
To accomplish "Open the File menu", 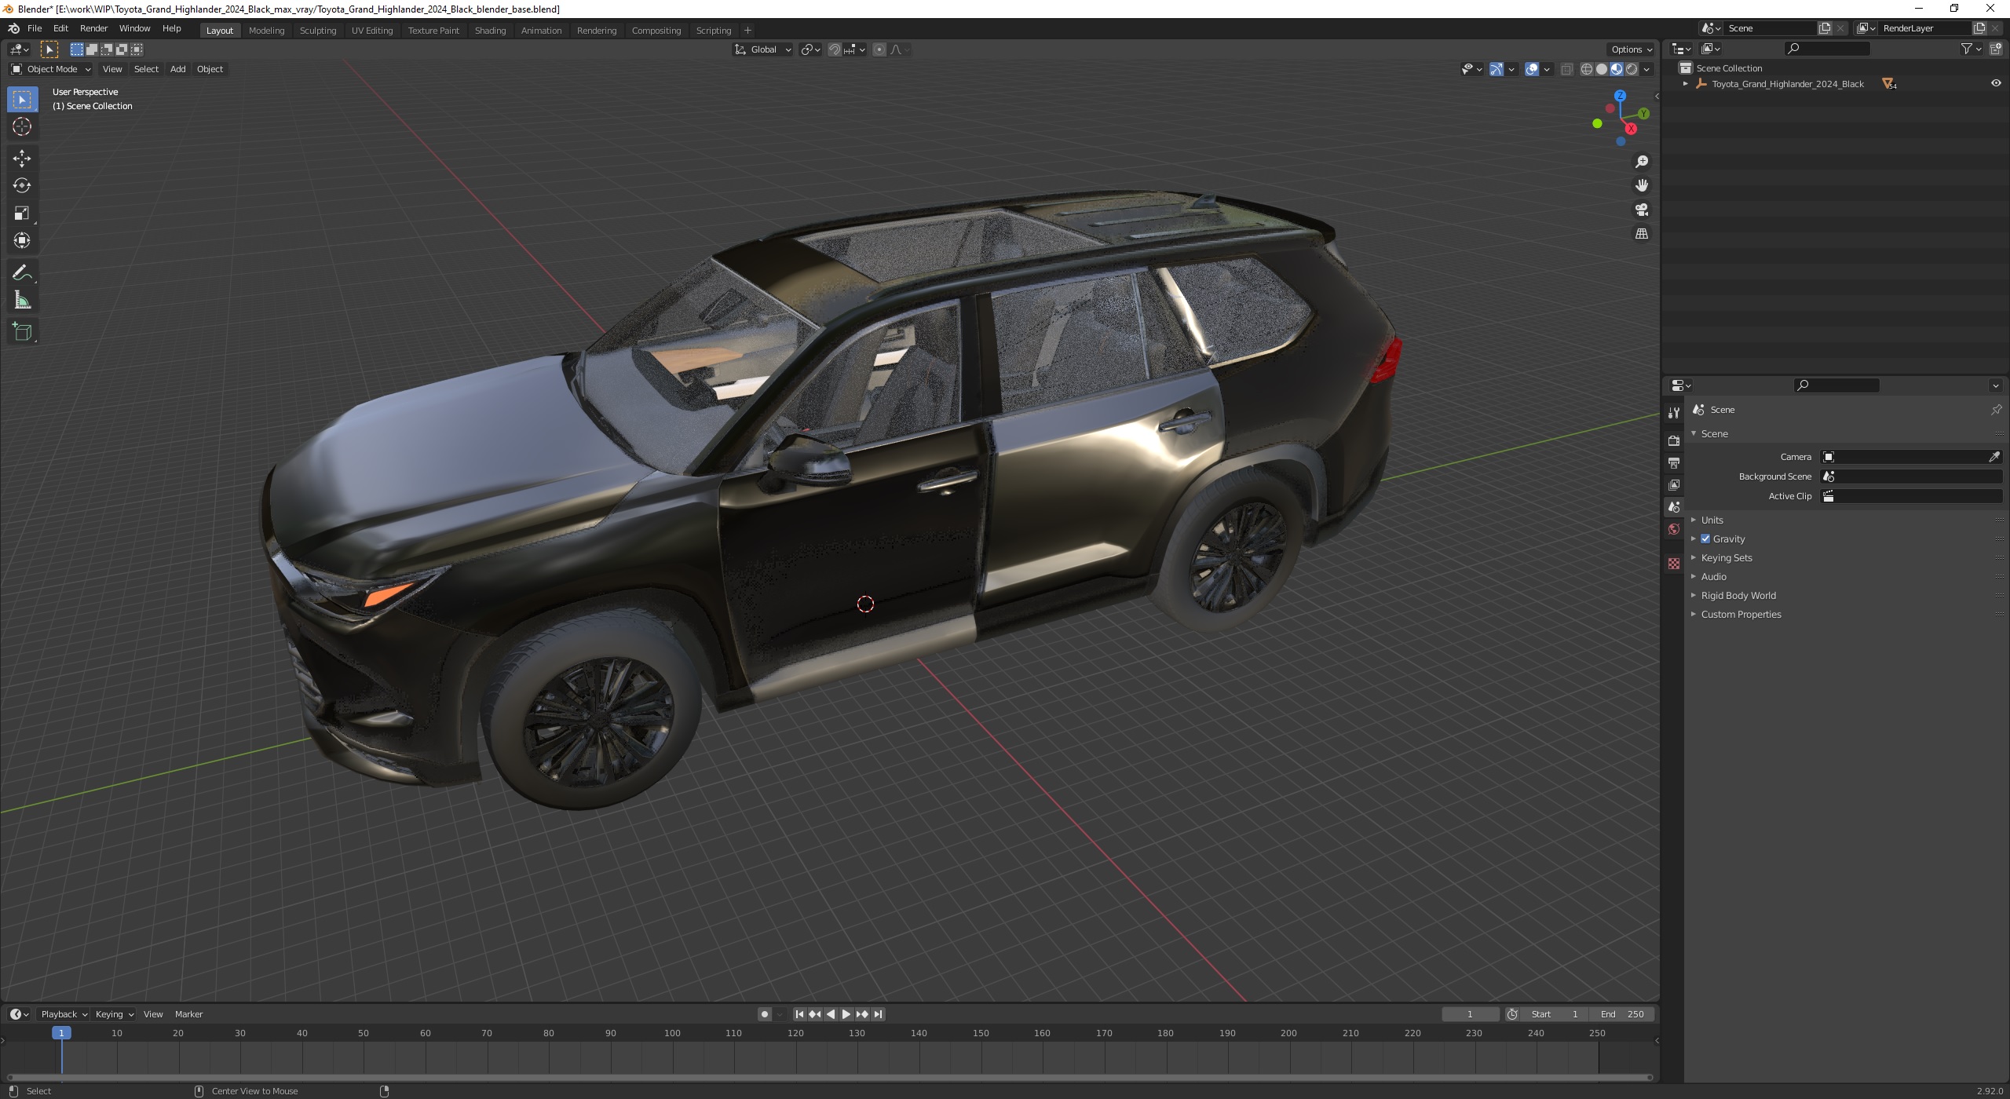I will coord(35,28).
